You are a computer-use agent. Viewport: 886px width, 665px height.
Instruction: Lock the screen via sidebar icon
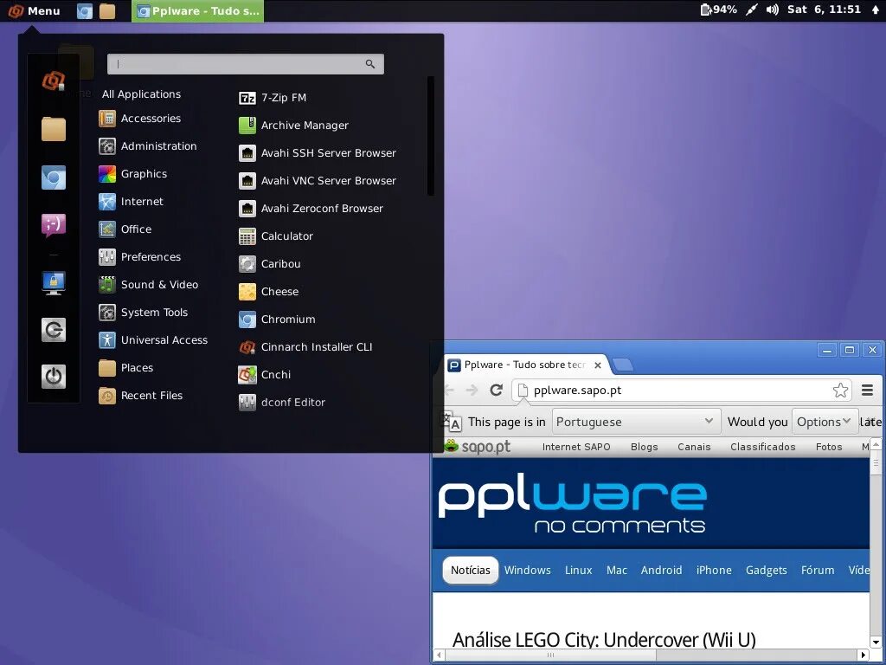[x=54, y=283]
